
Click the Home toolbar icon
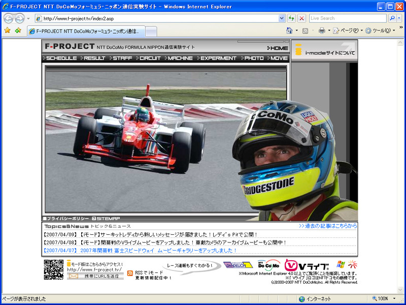[x=289, y=30]
